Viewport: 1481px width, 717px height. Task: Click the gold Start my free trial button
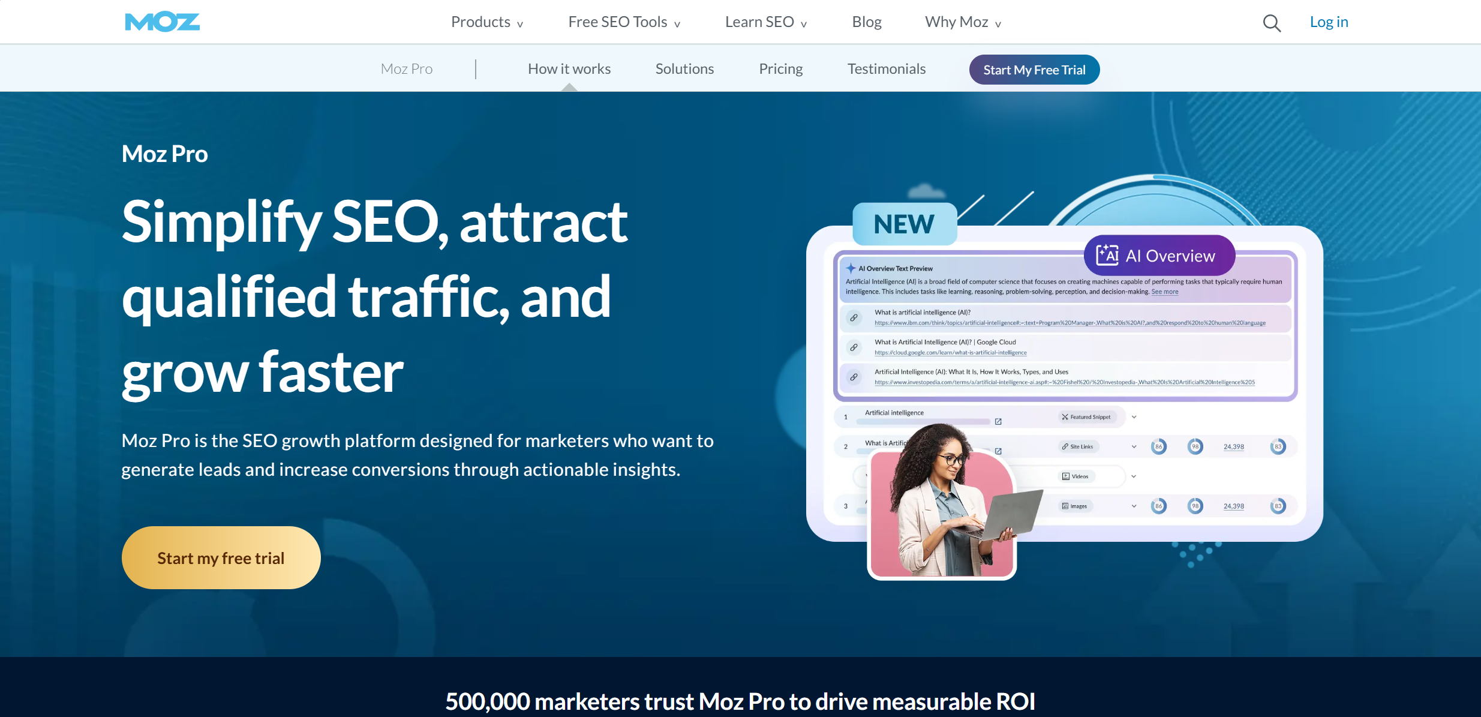click(x=221, y=558)
